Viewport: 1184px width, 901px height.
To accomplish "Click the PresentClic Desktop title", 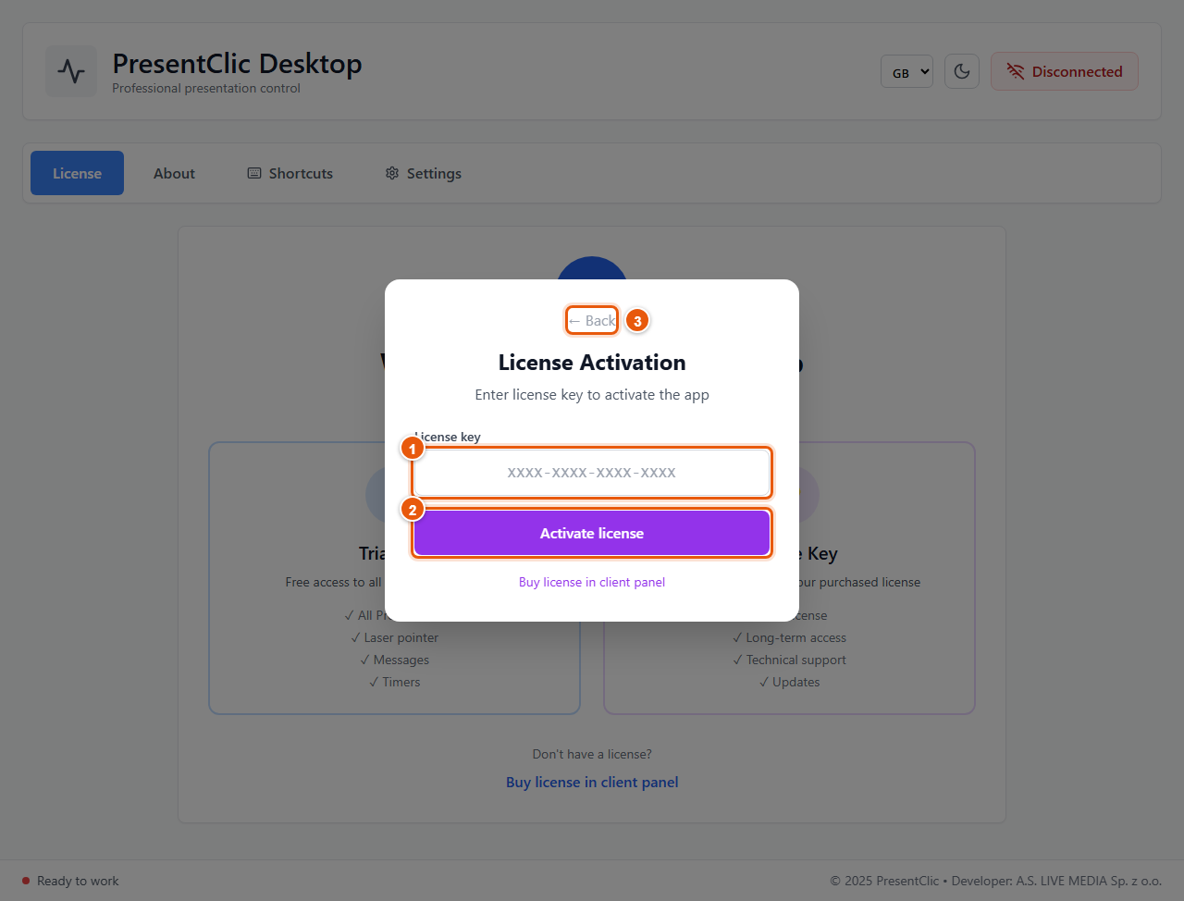I will (x=237, y=63).
